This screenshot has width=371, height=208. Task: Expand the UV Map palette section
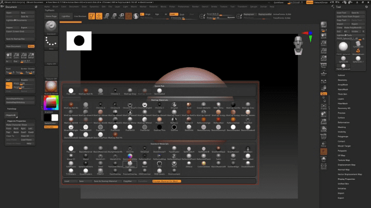[x=342, y=156]
